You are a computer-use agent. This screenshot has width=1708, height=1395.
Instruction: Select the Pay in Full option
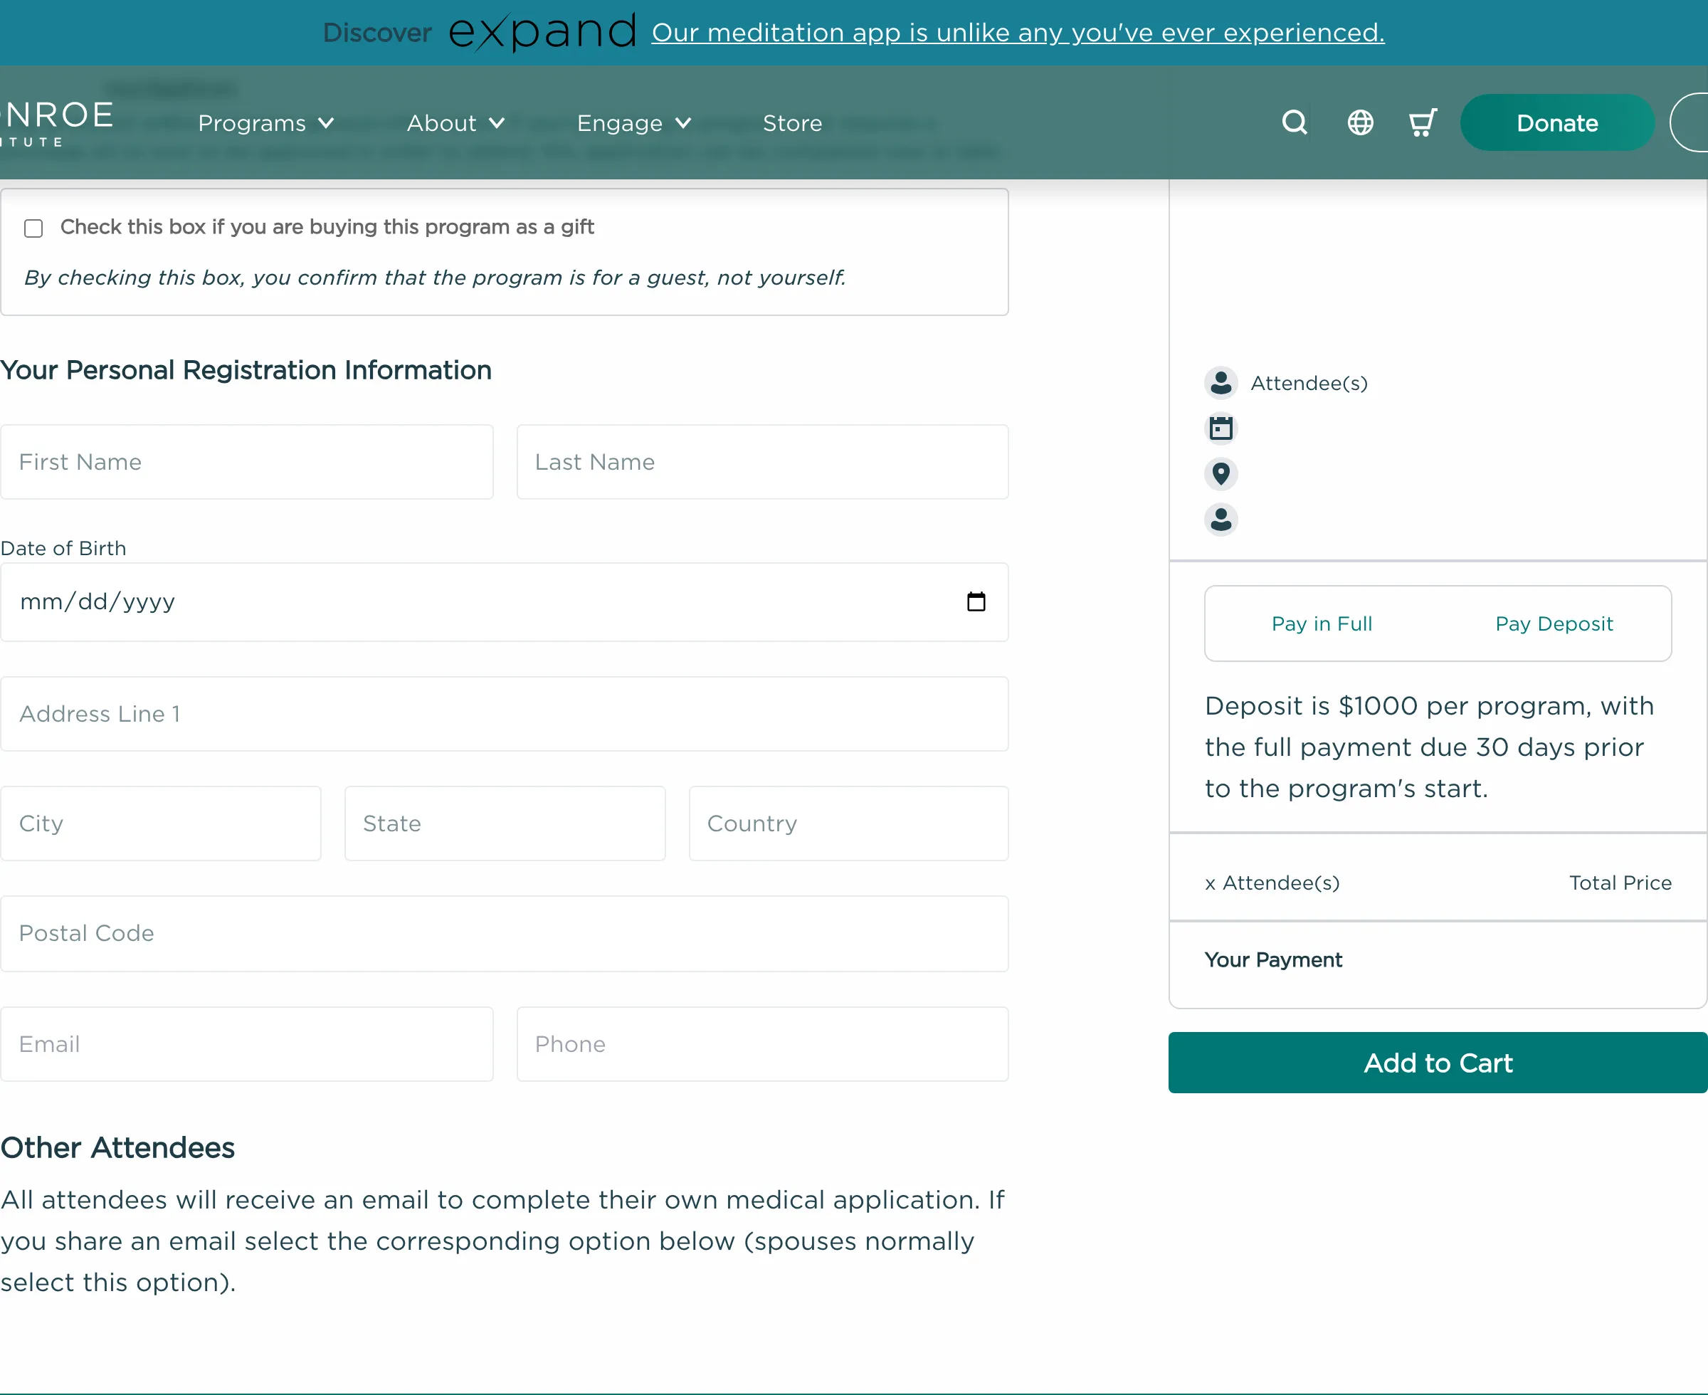(x=1321, y=623)
